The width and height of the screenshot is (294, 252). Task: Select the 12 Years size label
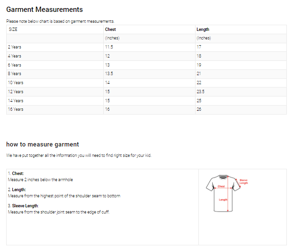tap(16, 91)
